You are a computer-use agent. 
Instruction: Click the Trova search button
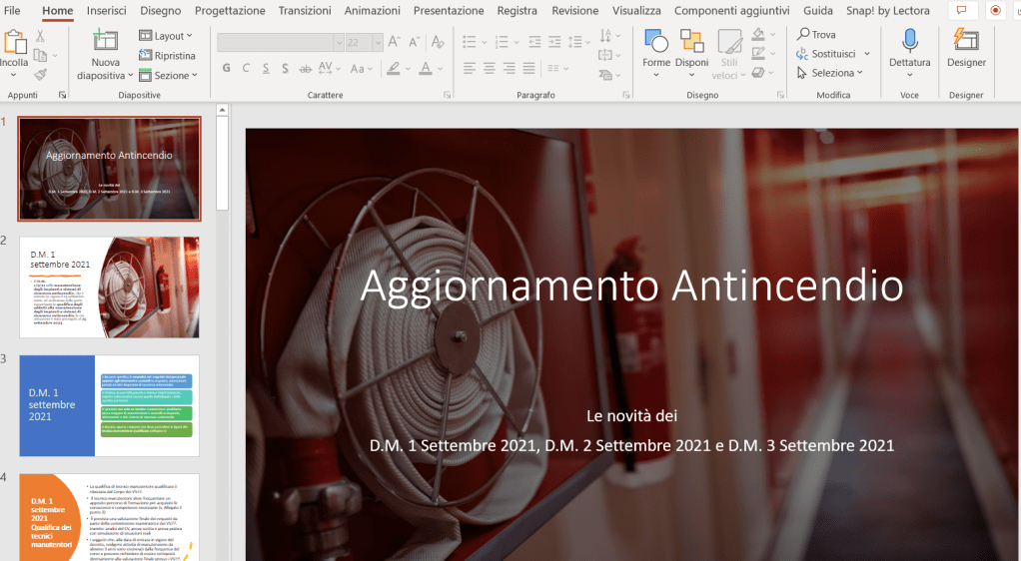(x=816, y=34)
